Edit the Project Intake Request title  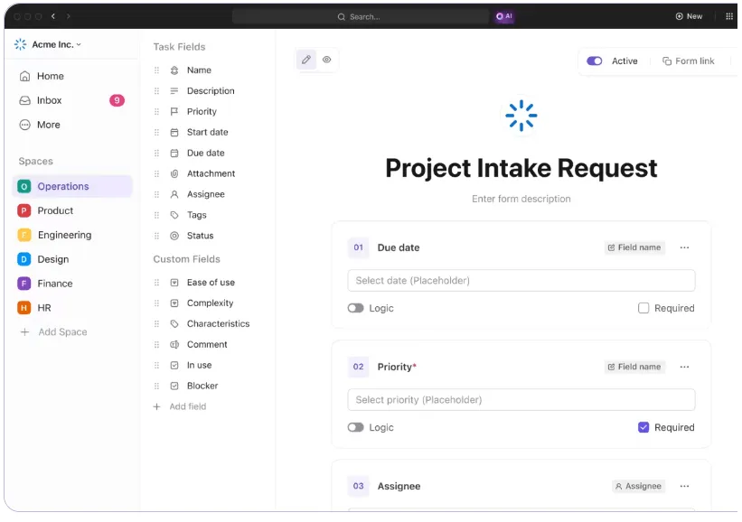[x=521, y=168]
